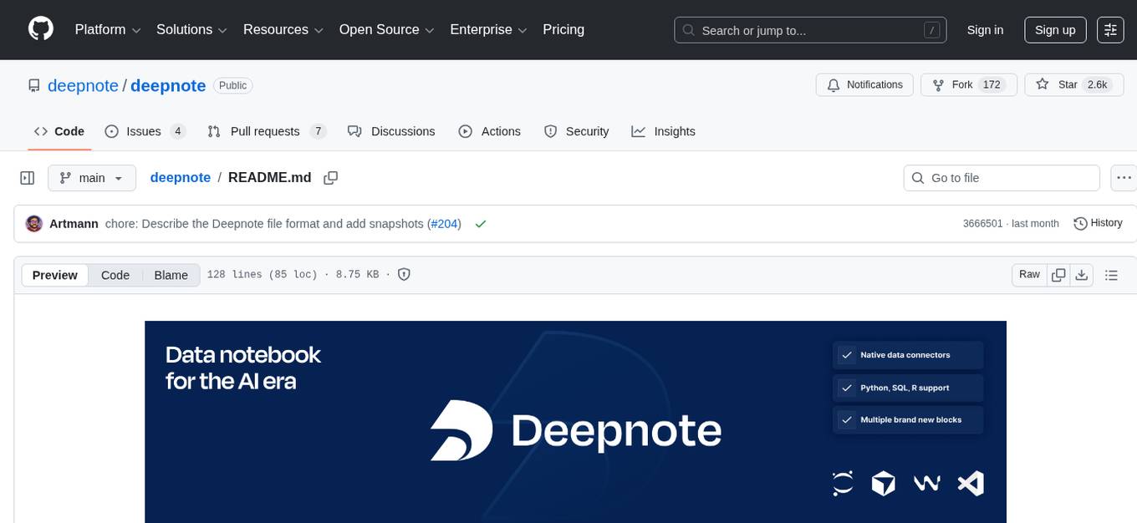Copy the raw README file contents
Viewport: 1137px width, 523px height.
click(x=1058, y=274)
